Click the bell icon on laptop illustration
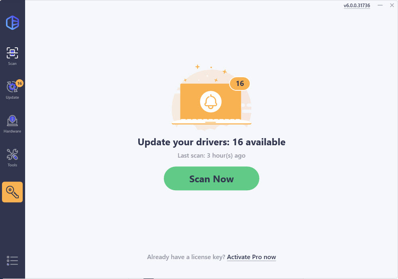Screen dimensions: 398x279 [x=211, y=102]
